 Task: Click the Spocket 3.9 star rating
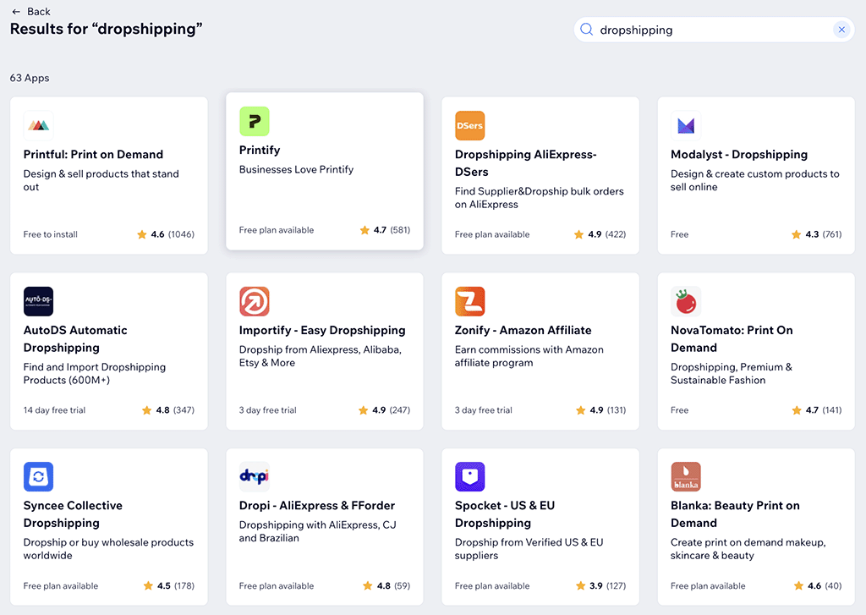coord(601,585)
